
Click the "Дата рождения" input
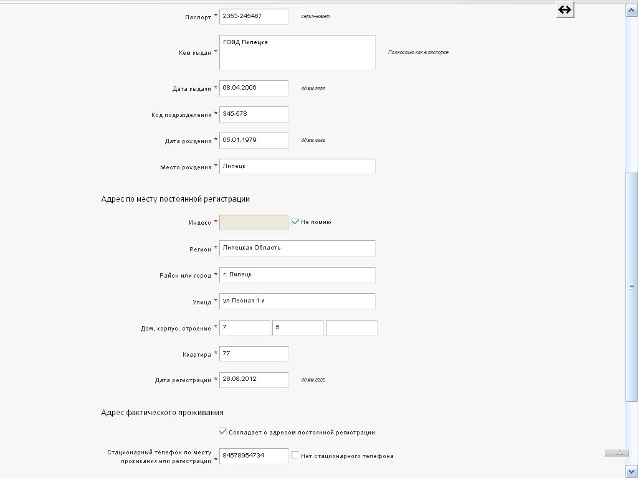point(254,141)
